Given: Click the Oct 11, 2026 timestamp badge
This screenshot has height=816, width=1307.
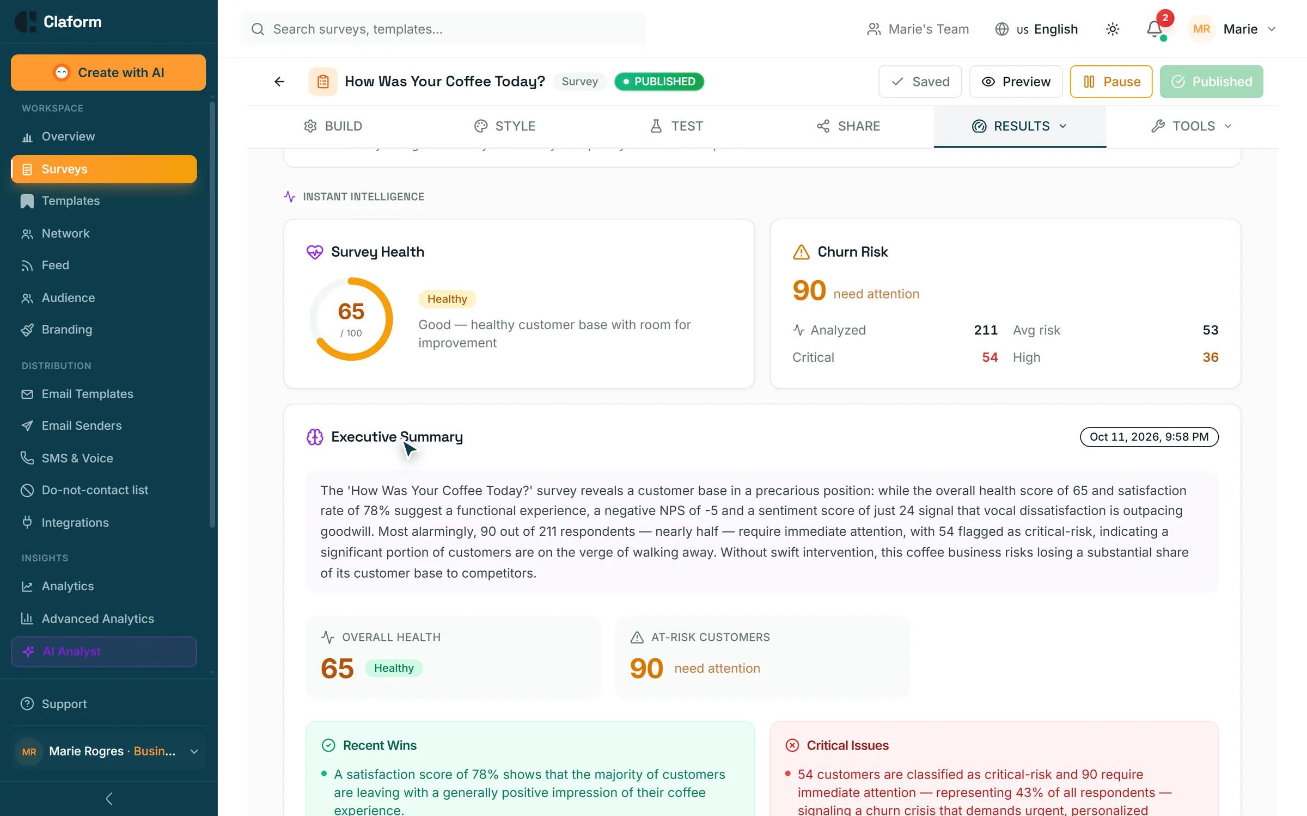Looking at the screenshot, I should [x=1149, y=437].
